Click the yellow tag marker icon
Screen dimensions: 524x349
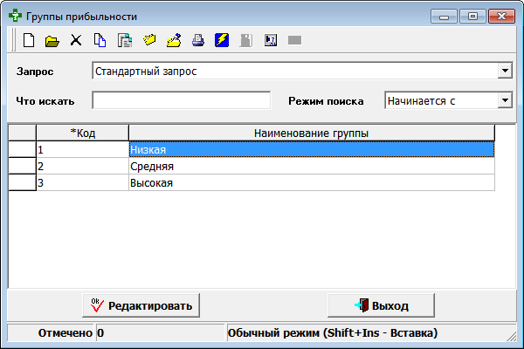149,40
